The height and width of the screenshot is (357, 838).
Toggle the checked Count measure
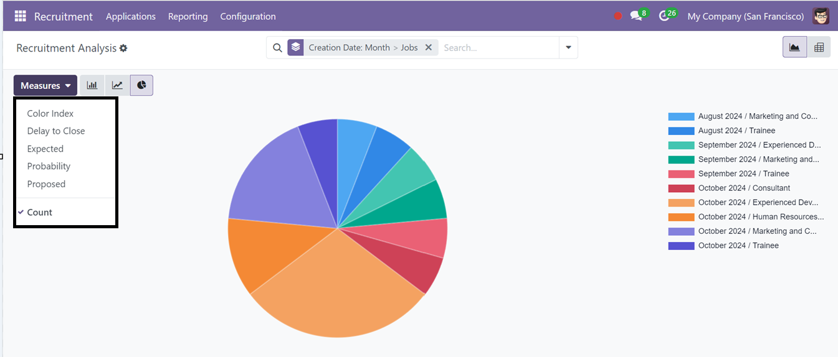(x=40, y=212)
